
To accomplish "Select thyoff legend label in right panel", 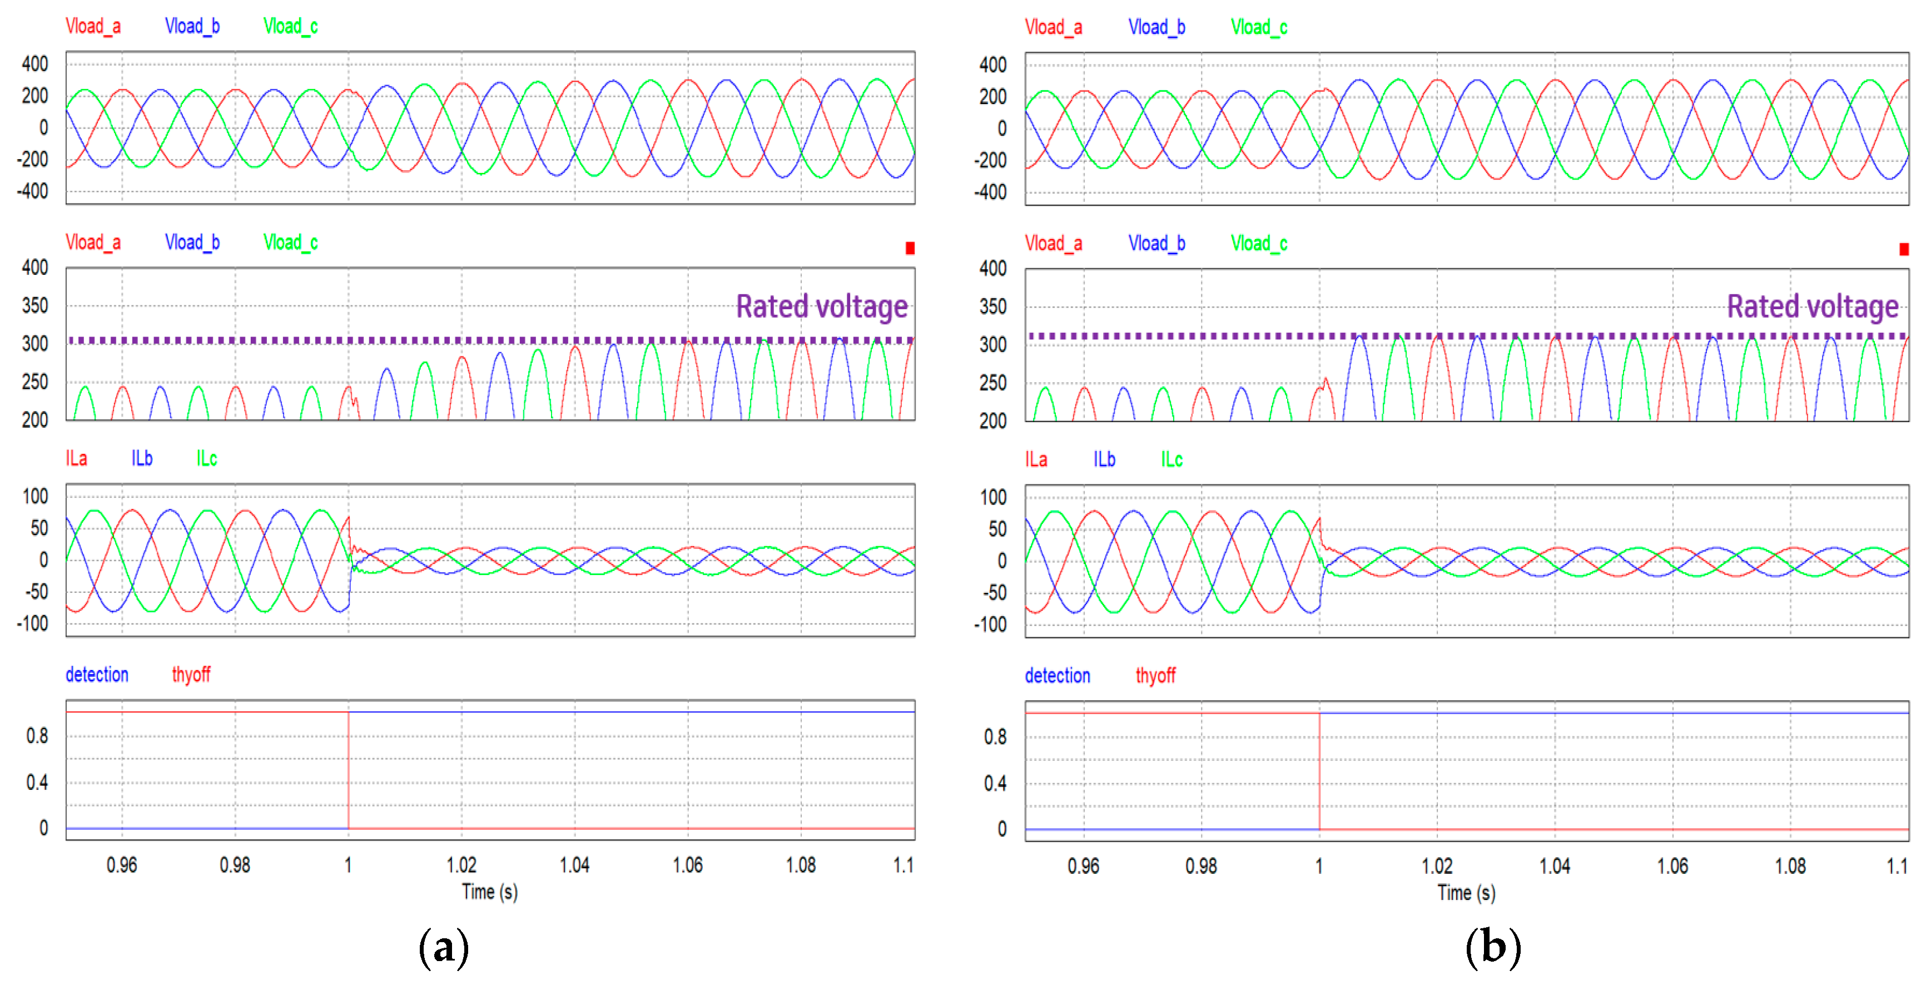I will click(1155, 676).
